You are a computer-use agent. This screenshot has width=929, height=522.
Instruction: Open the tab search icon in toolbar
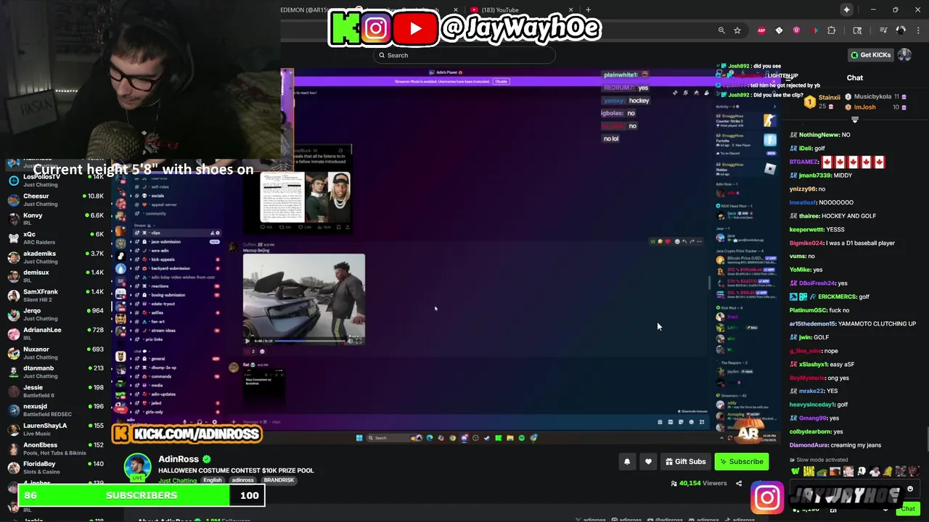pyautogui.click(x=857, y=30)
